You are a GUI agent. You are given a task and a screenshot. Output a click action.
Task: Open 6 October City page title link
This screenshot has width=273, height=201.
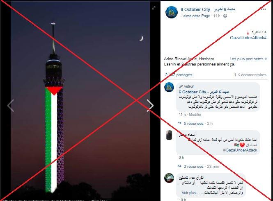(x=208, y=9)
